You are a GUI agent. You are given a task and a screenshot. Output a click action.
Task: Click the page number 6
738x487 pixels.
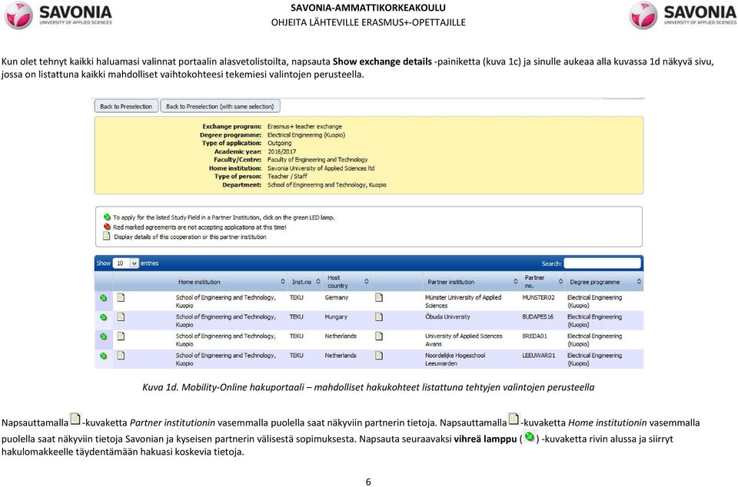[368, 482]
